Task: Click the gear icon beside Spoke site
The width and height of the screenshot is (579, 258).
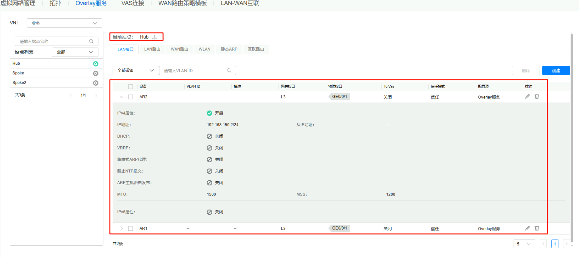Action: [x=96, y=73]
